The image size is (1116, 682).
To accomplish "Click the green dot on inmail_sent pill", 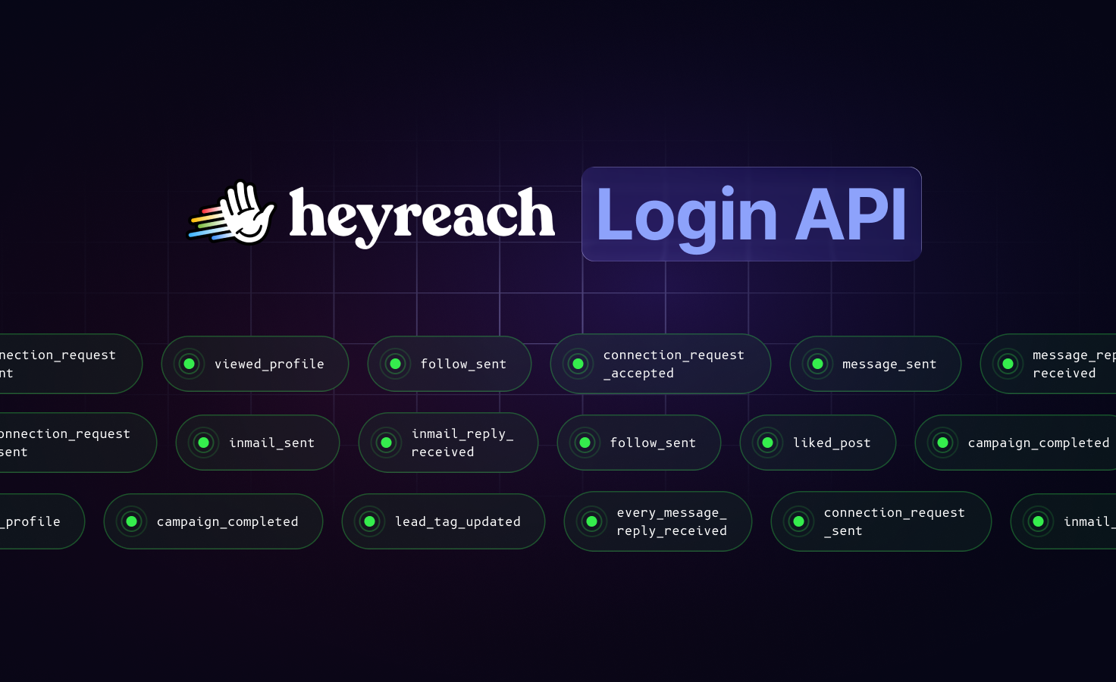I will [x=204, y=443].
